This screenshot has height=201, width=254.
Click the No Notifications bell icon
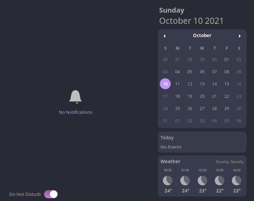pyautogui.click(x=75, y=97)
